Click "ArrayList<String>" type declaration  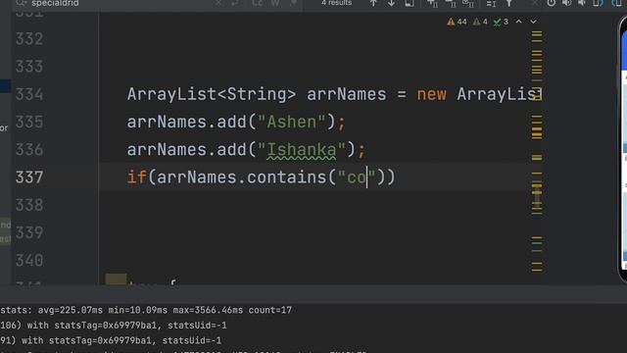212,95
